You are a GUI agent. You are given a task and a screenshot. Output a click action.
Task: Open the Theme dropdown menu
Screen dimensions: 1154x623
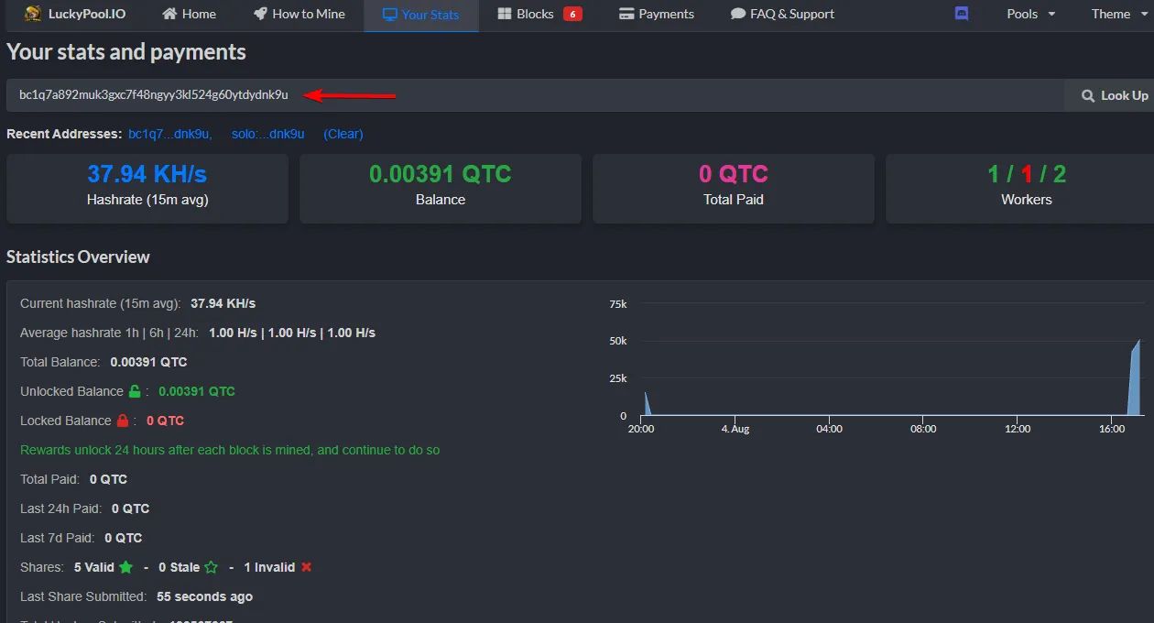1117,14
